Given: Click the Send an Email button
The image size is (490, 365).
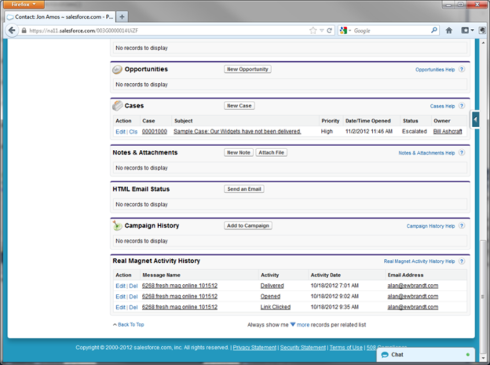Looking at the screenshot, I should [x=244, y=189].
